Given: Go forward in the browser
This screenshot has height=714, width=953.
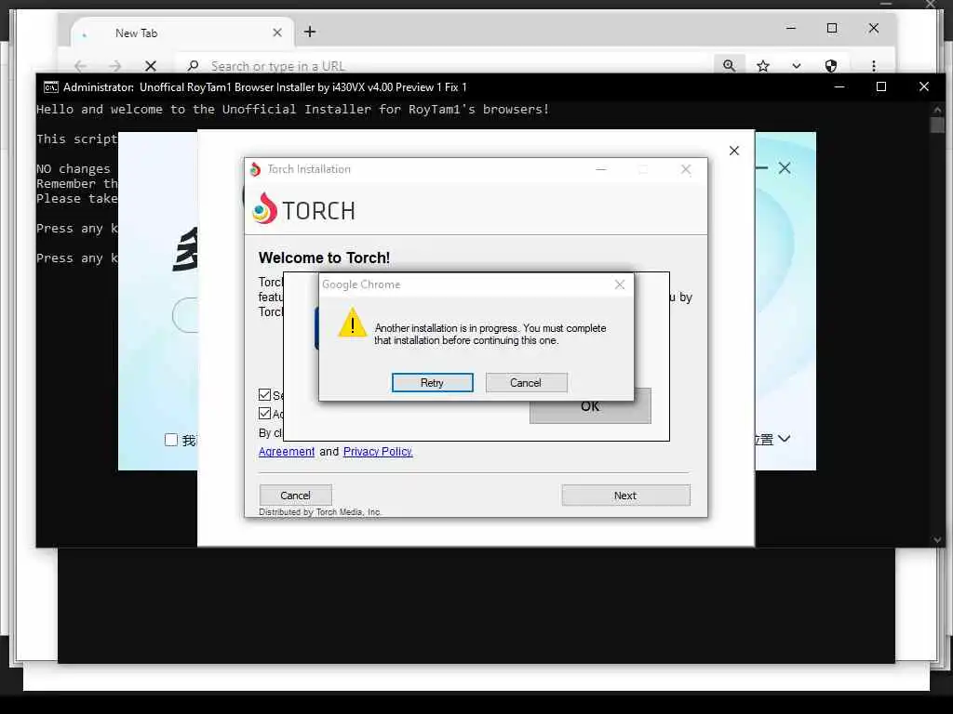Looking at the screenshot, I should [x=114, y=66].
